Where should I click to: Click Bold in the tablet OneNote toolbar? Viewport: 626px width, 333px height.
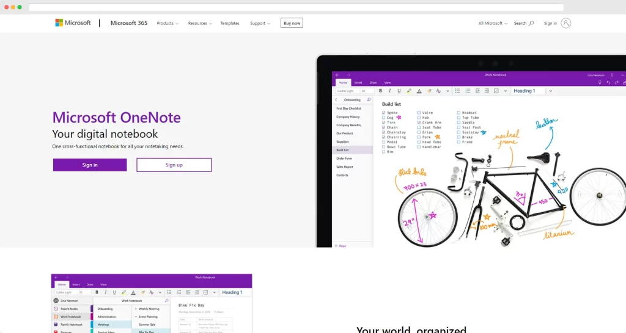tap(380, 91)
